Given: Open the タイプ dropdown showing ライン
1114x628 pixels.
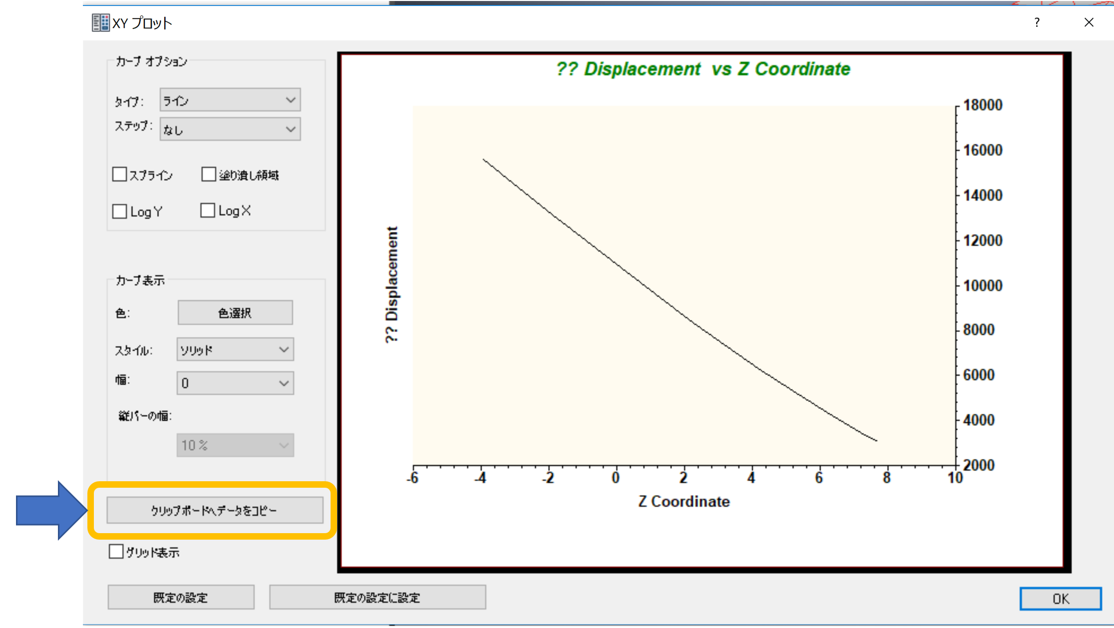Looking at the screenshot, I should coord(230,100).
